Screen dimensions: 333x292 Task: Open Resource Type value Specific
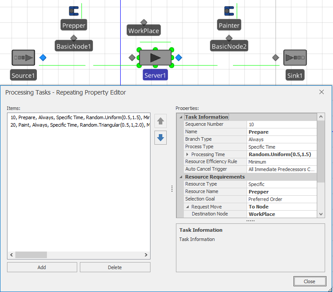click(282, 184)
